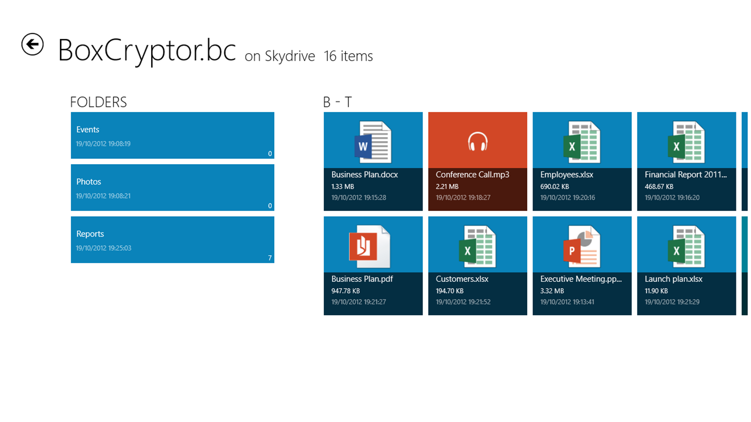Open the Events folder tile
The width and height of the screenshot is (751, 422).
pyautogui.click(x=173, y=135)
